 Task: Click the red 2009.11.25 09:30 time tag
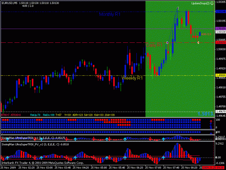(x=213, y=168)
